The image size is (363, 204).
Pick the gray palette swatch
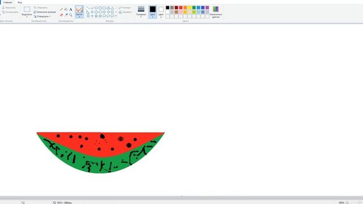tap(172, 7)
